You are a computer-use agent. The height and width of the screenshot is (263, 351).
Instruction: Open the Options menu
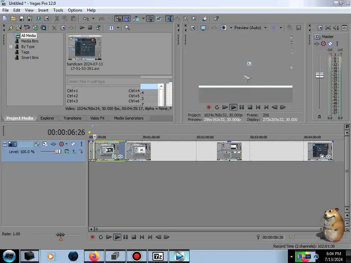click(75, 10)
